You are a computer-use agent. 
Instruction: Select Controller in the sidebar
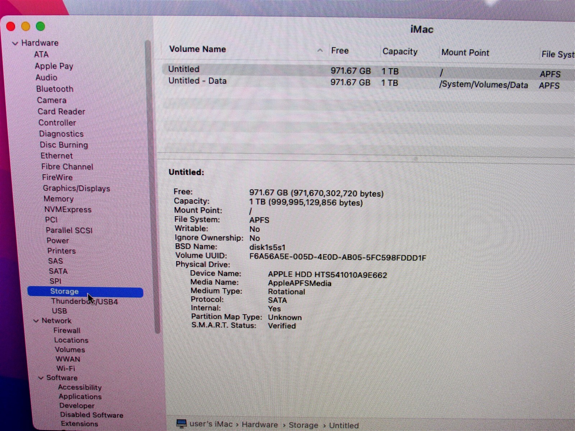point(57,123)
